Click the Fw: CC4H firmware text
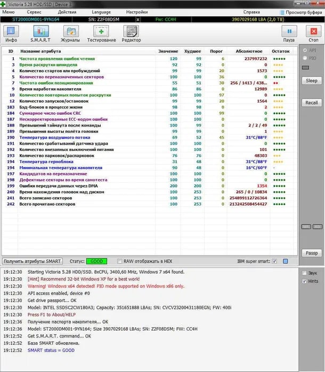This screenshot has width=325, height=372. (166, 20)
